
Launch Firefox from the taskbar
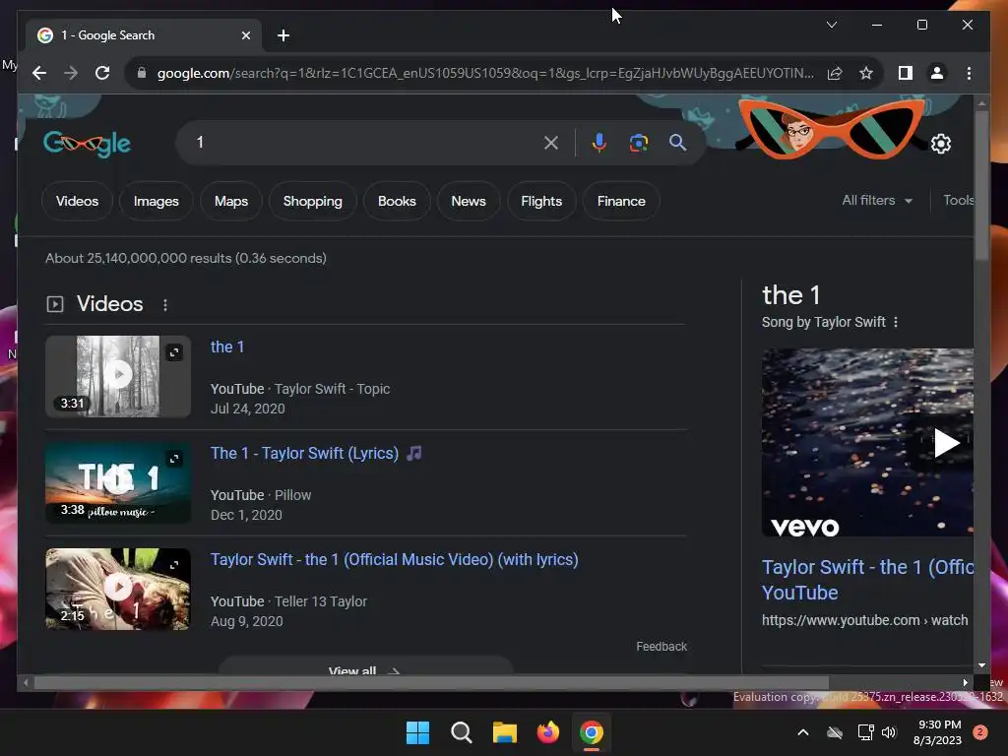click(x=547, y=732)
